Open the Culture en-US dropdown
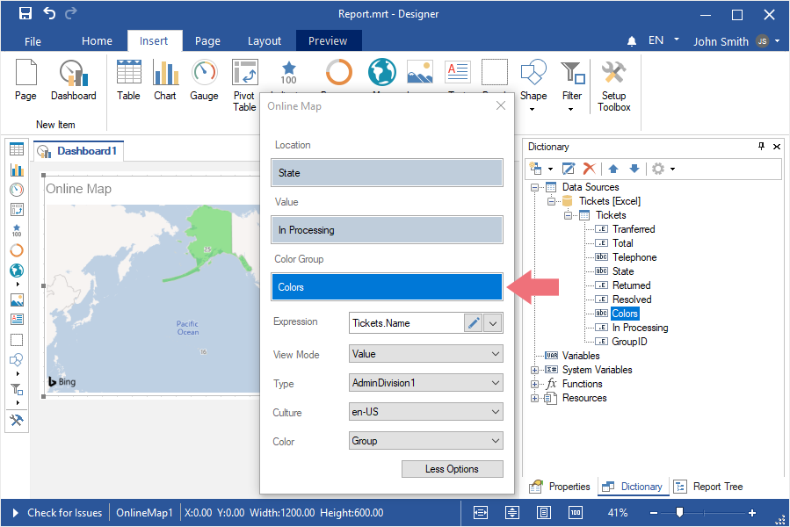790x527 pixels. (x=426, y=413)
